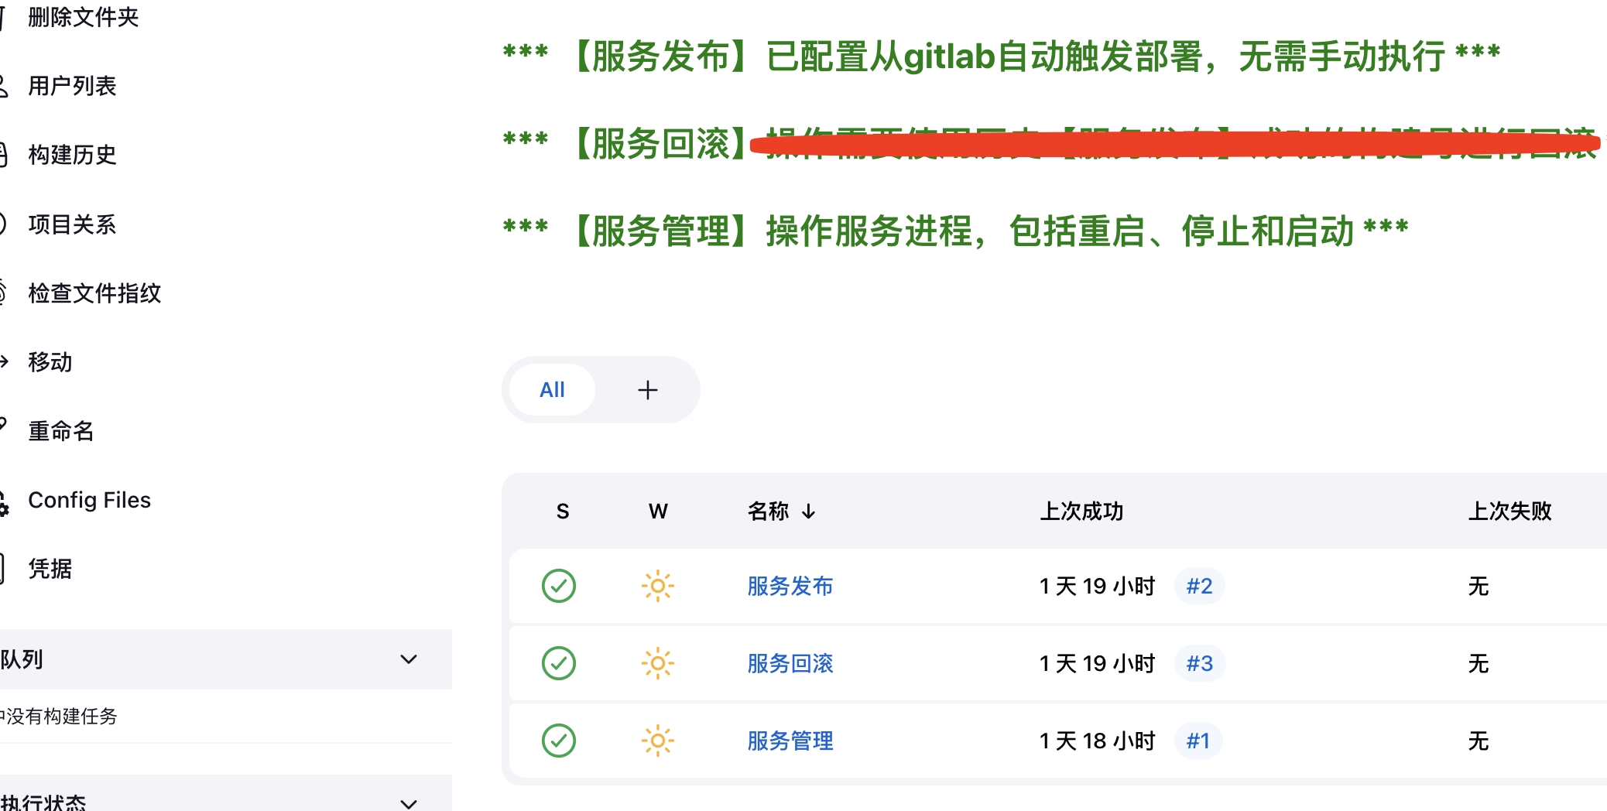Click sunny weather icon for 服务发布
The height and width of the screenshot is (811, 1607).
point(658,586)
